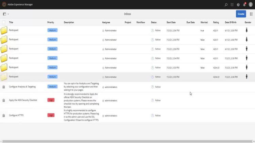Click administrators group icon for AEM Security Checklist
The height and width of the screenshot is (143, 255).
point(103,101)
